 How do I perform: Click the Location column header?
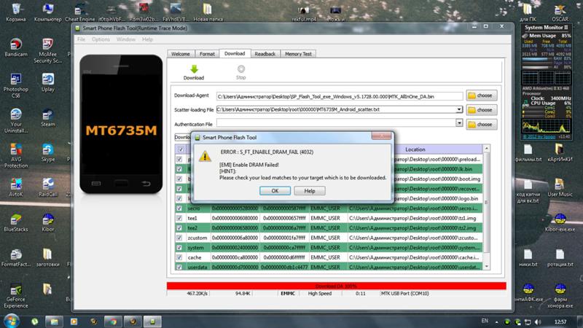click(x=415, y=149)
